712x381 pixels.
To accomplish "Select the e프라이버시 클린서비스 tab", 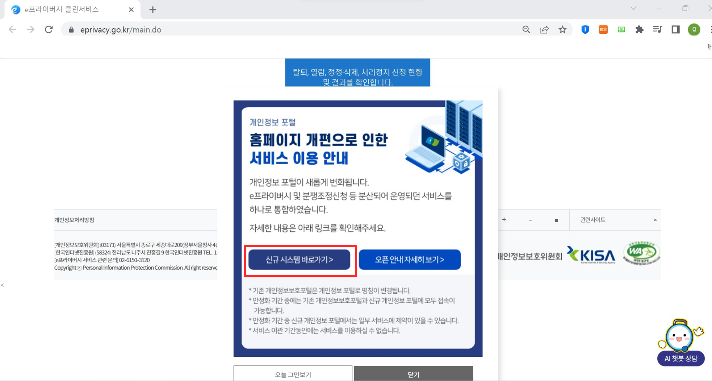I will [x=62, y=9].
